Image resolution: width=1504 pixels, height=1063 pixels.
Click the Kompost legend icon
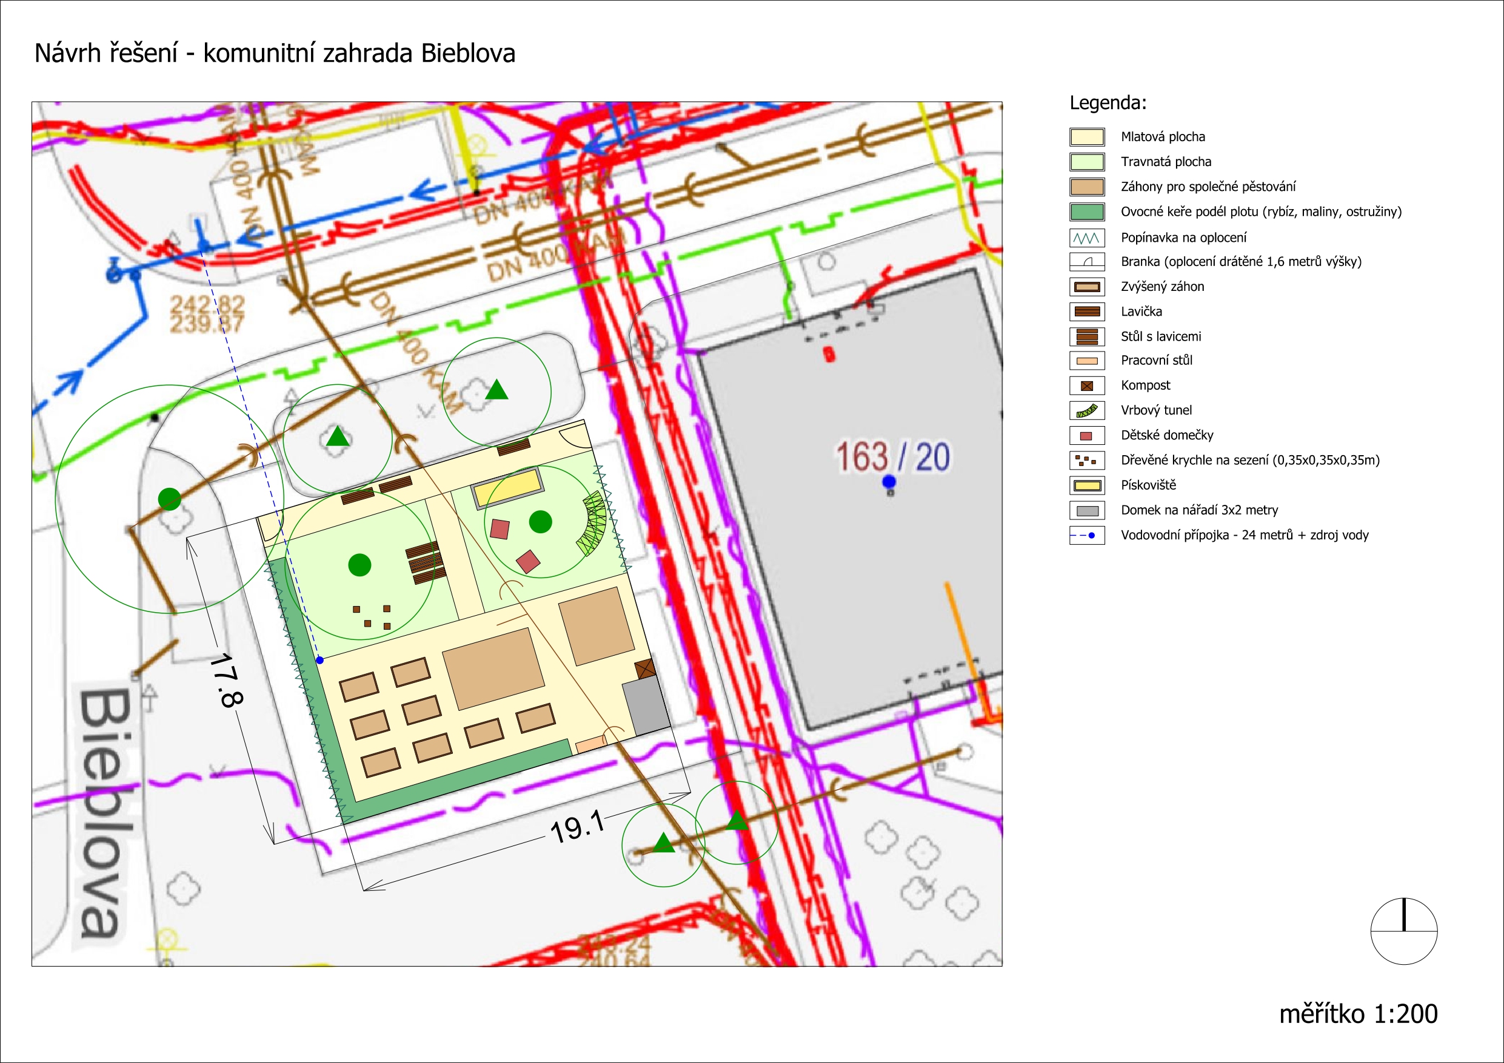(x=1087, y=386)
